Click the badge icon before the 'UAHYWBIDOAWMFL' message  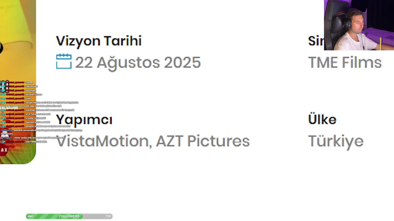tap(3, 142)
